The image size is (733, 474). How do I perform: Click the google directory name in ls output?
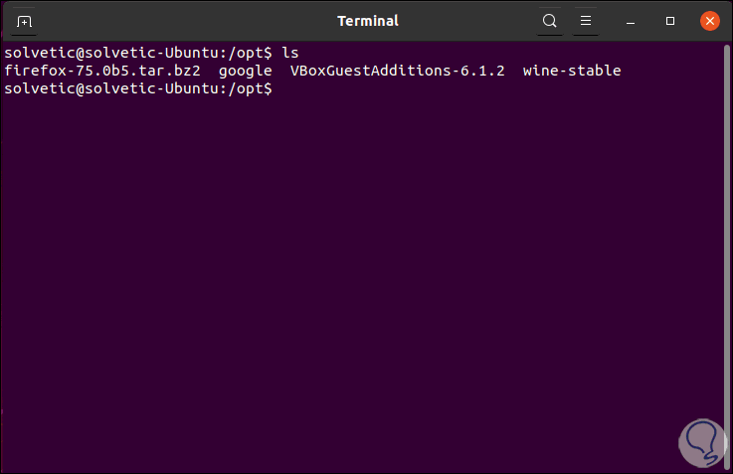click(246, 71)
